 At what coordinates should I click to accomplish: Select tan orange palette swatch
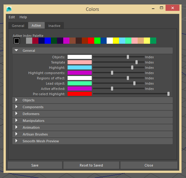[x=141, y=41]
